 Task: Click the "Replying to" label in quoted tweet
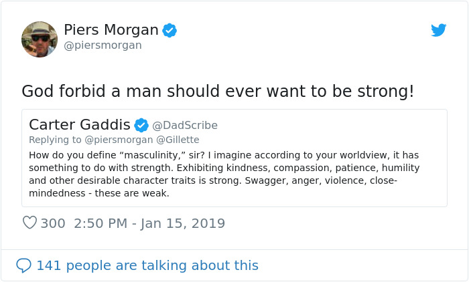[x=55, y=140]
